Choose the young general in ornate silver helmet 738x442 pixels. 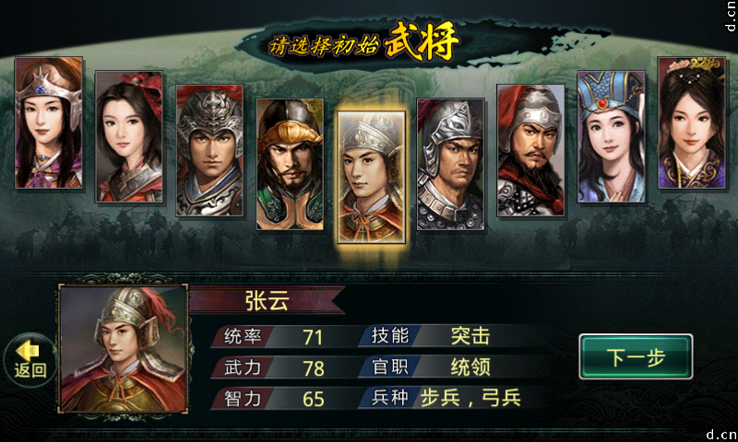[x=209, y=151]
